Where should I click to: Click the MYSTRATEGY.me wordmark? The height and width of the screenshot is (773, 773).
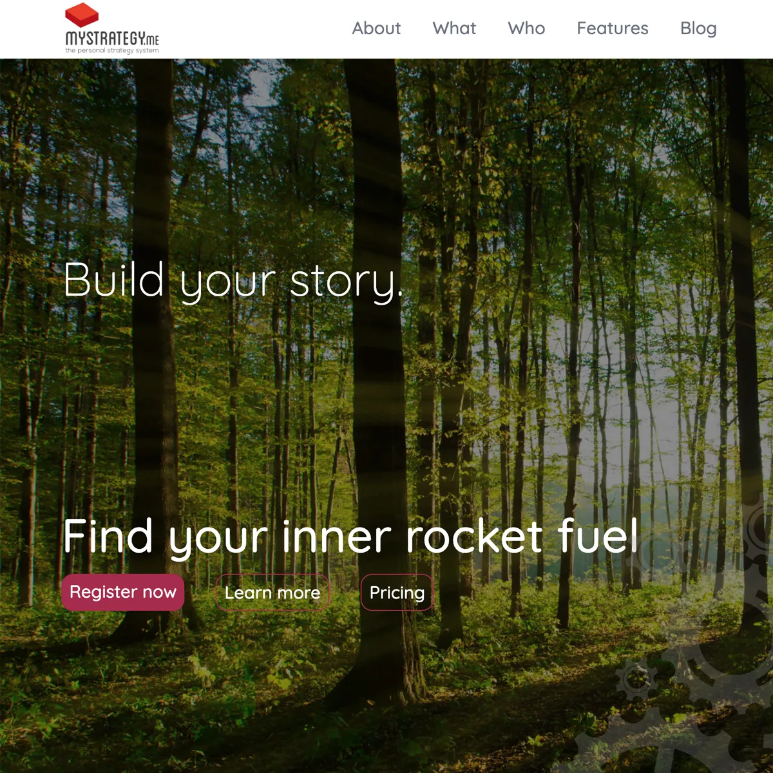point(112,38)
